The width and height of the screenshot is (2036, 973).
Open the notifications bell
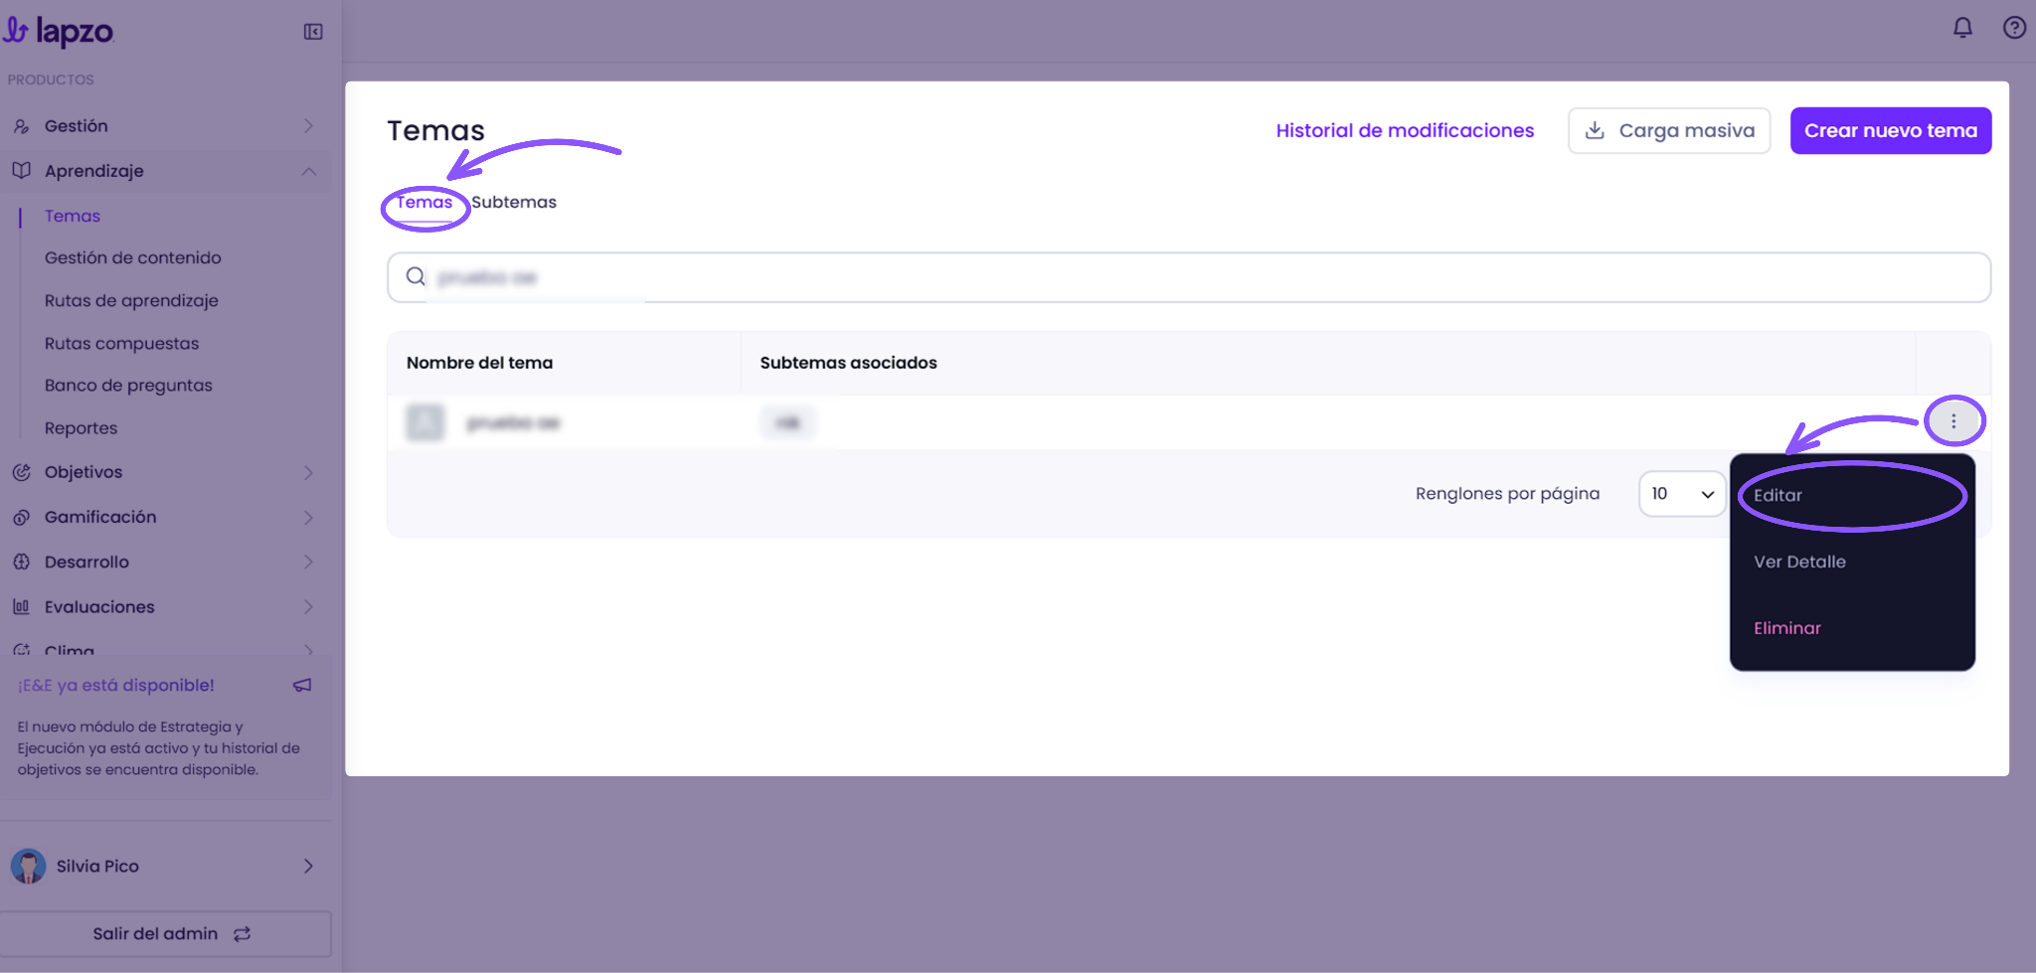pos(1962,28)
